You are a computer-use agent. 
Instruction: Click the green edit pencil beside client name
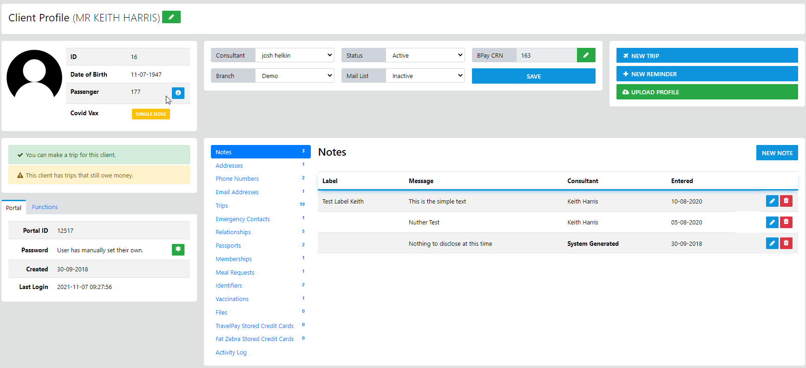[171, 17]
